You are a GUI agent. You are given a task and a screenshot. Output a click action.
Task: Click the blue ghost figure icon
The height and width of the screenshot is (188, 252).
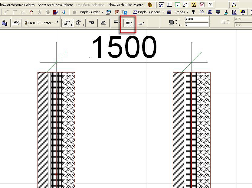tap(64, 12)
